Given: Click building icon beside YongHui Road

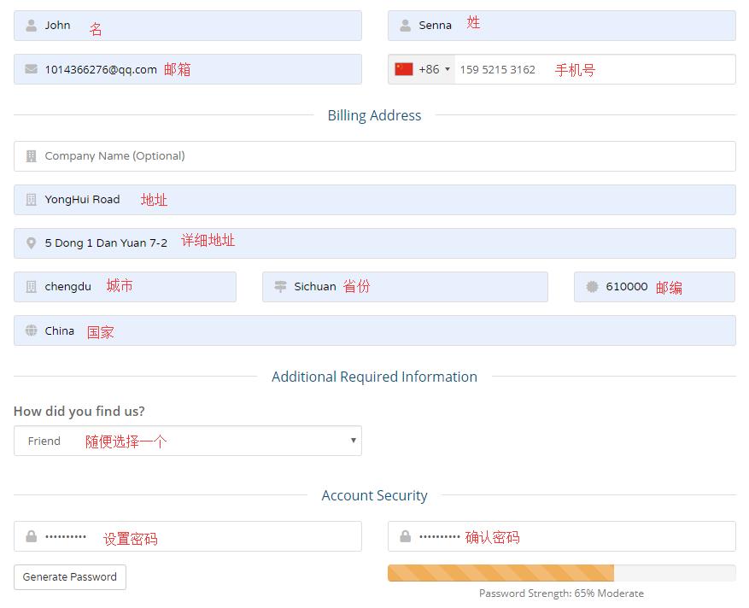Looking at the screenshot, I should click(31, 200).
